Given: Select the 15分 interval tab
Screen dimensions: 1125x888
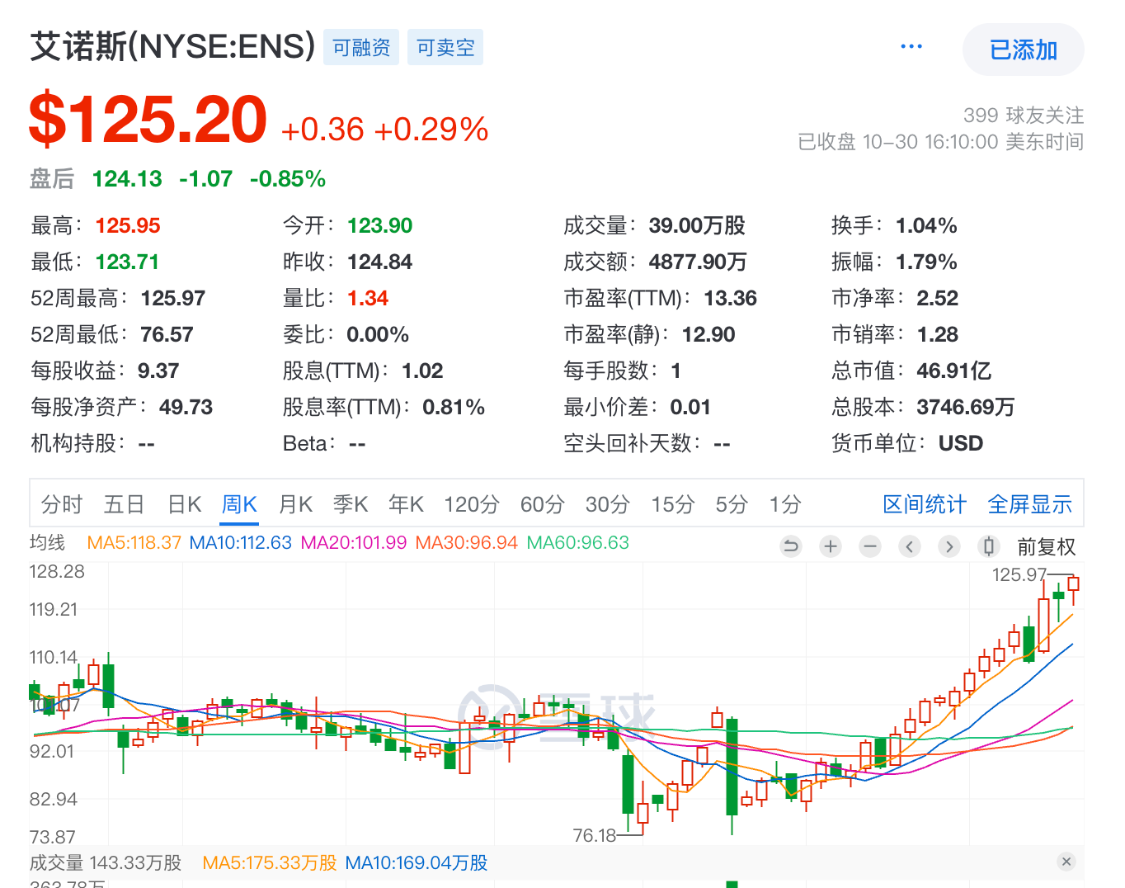Looking at the screenshot, I should (673, 504).
